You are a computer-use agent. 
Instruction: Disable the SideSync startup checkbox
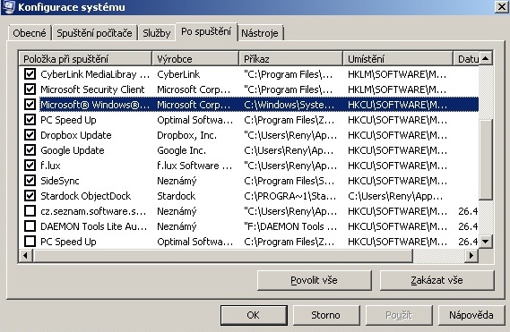click(x=30, y=180)
